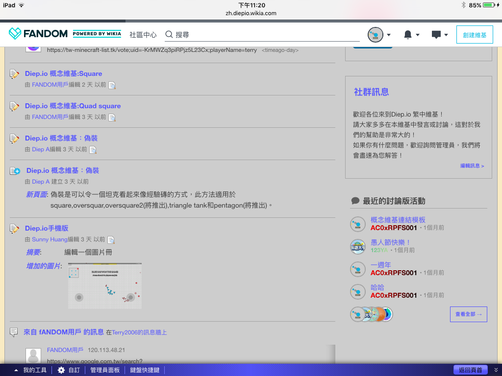
Task: Open Terry2006的訊息牆上 link
Action: pyautogui.click(x=139, y=332)
